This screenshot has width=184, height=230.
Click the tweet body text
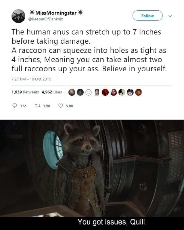(89, 50)
